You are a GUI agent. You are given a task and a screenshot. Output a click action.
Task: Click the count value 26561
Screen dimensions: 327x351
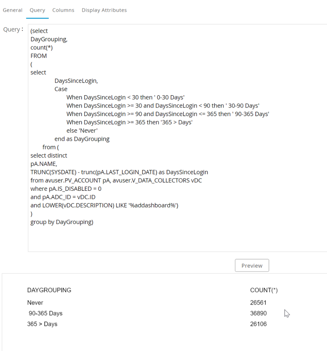(258, 303)
